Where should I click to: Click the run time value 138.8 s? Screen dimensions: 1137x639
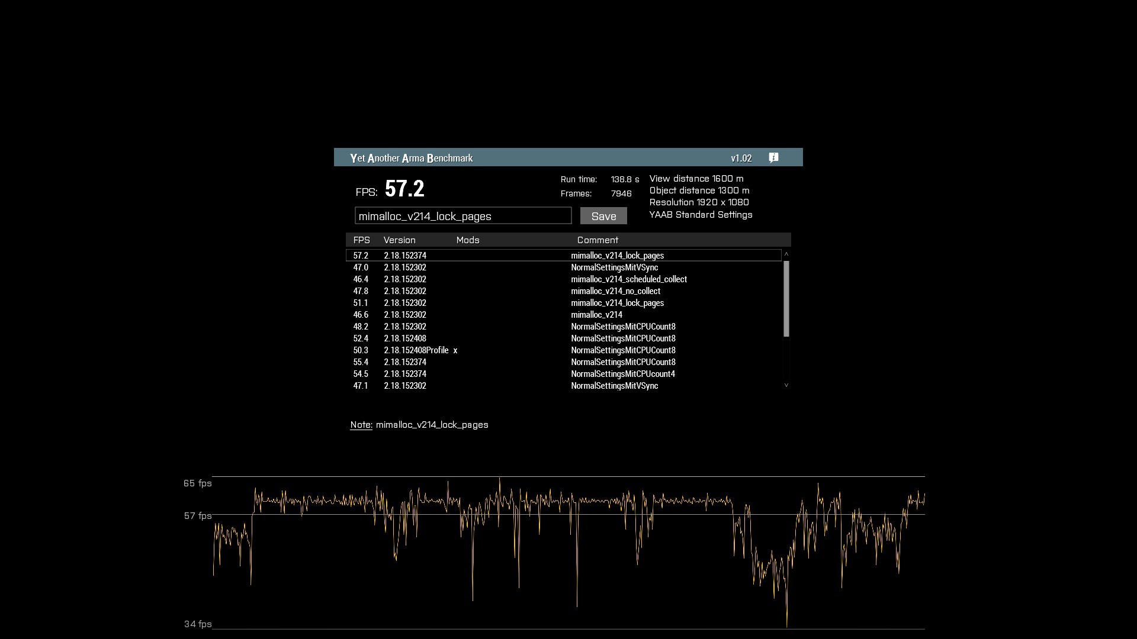tap(625, 179)
